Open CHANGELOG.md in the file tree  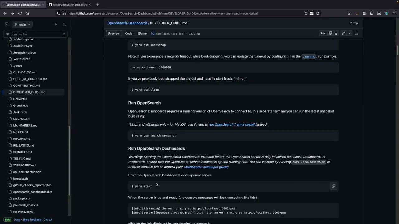point(25,72)
